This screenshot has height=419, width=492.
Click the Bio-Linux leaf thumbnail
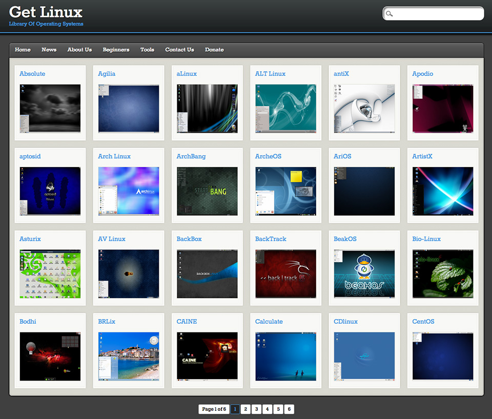tap(443, 274)
